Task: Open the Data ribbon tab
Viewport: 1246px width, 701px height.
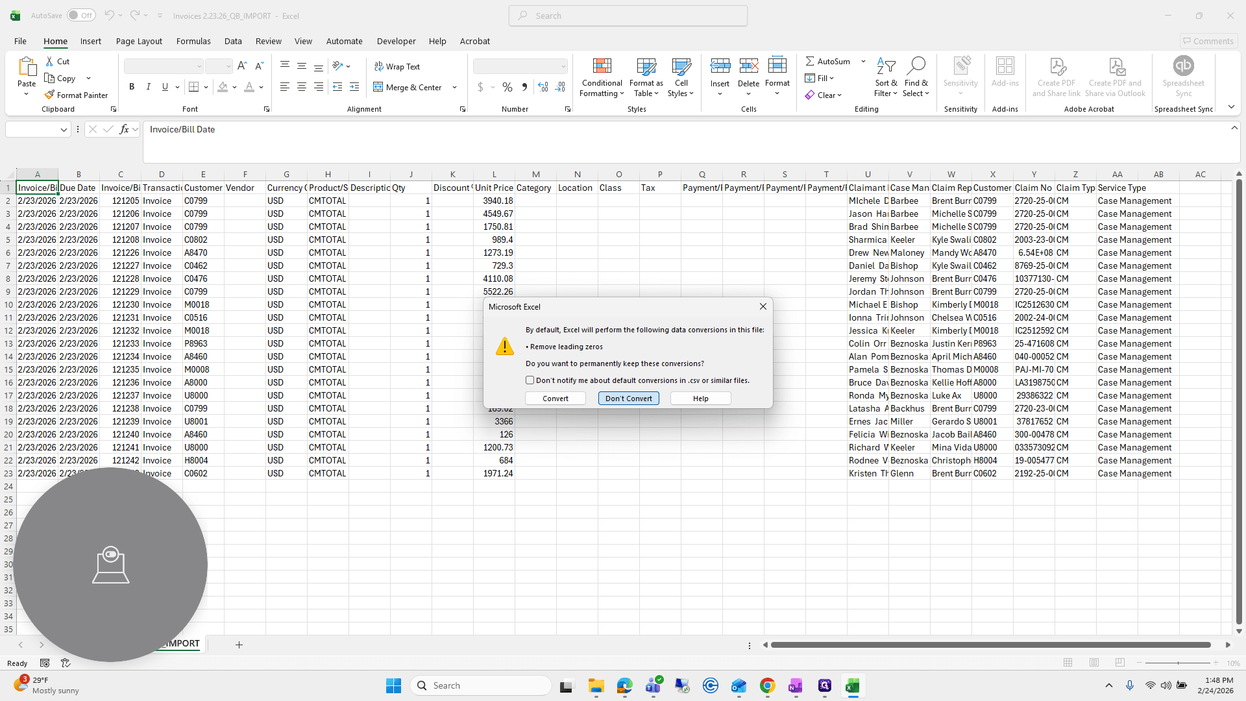Action: pyautogui.click(x=233, y=41)
